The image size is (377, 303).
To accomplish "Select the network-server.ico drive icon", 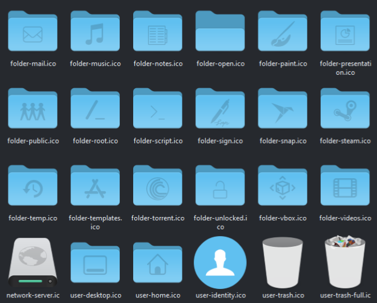I will point(33,263).
